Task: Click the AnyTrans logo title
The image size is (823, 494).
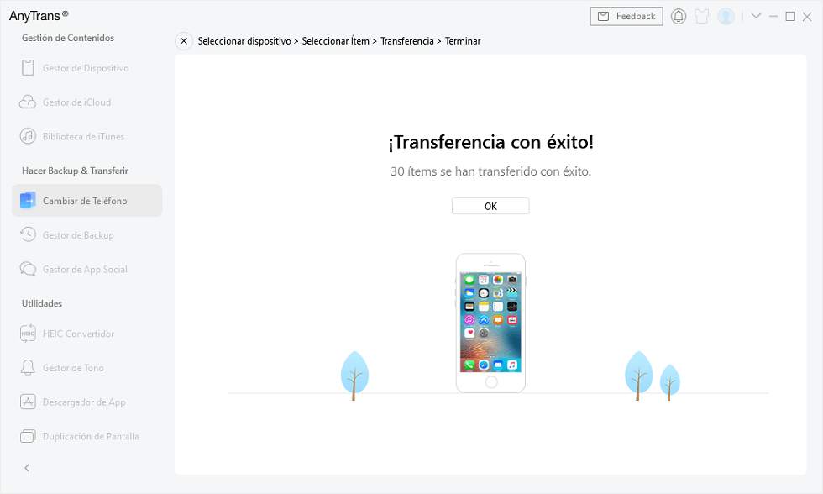Action: click(x=39, y=16)
